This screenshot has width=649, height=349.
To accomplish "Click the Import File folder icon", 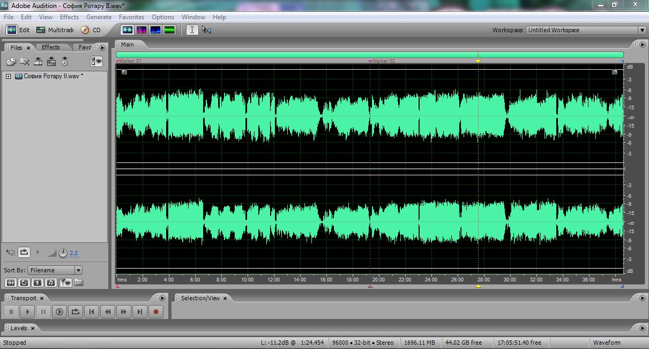I will 11,62.
